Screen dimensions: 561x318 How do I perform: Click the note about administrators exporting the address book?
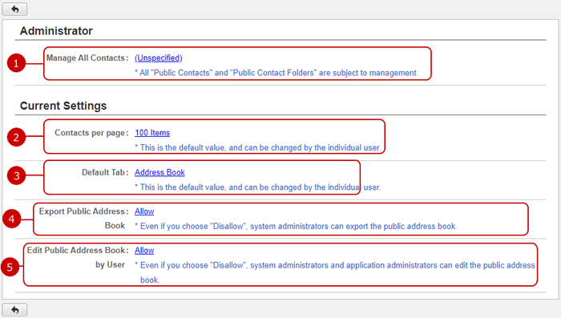point(296,226)
